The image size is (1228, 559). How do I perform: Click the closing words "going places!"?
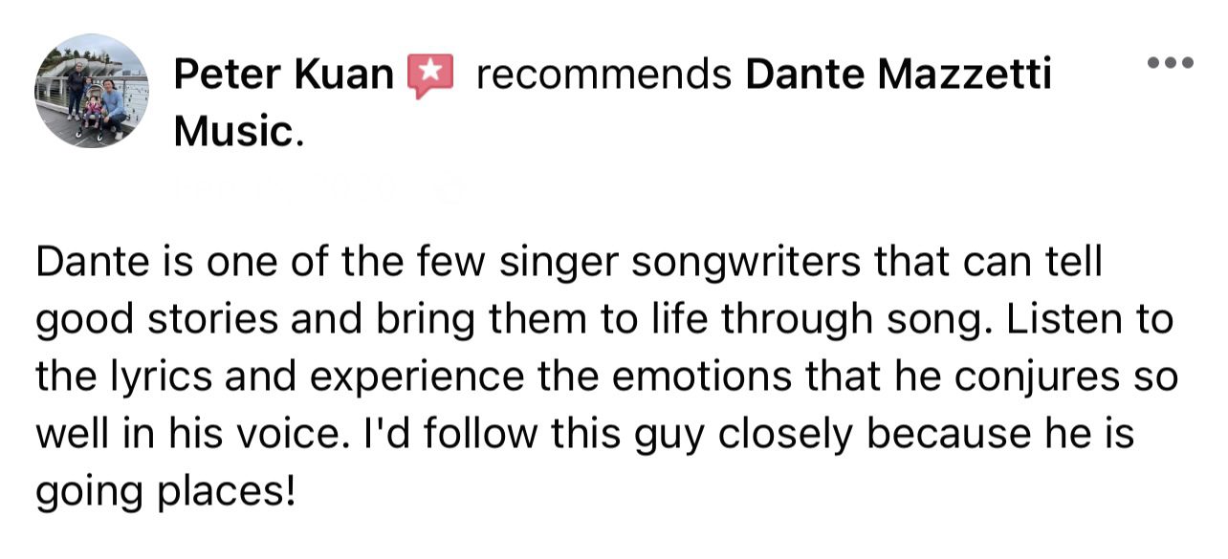[x=166, y=494]
